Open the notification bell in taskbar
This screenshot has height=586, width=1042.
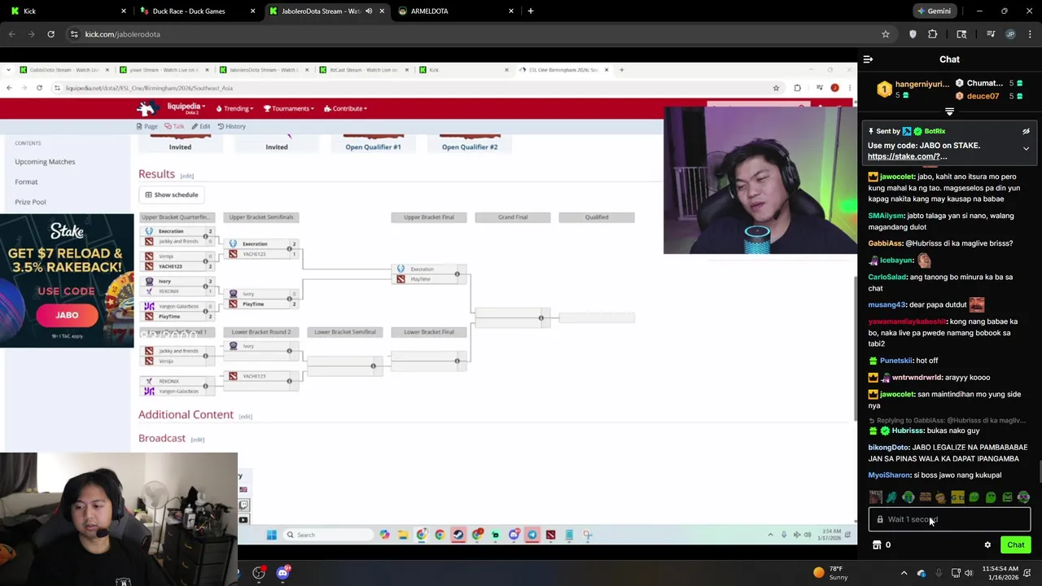(1028, 573)
